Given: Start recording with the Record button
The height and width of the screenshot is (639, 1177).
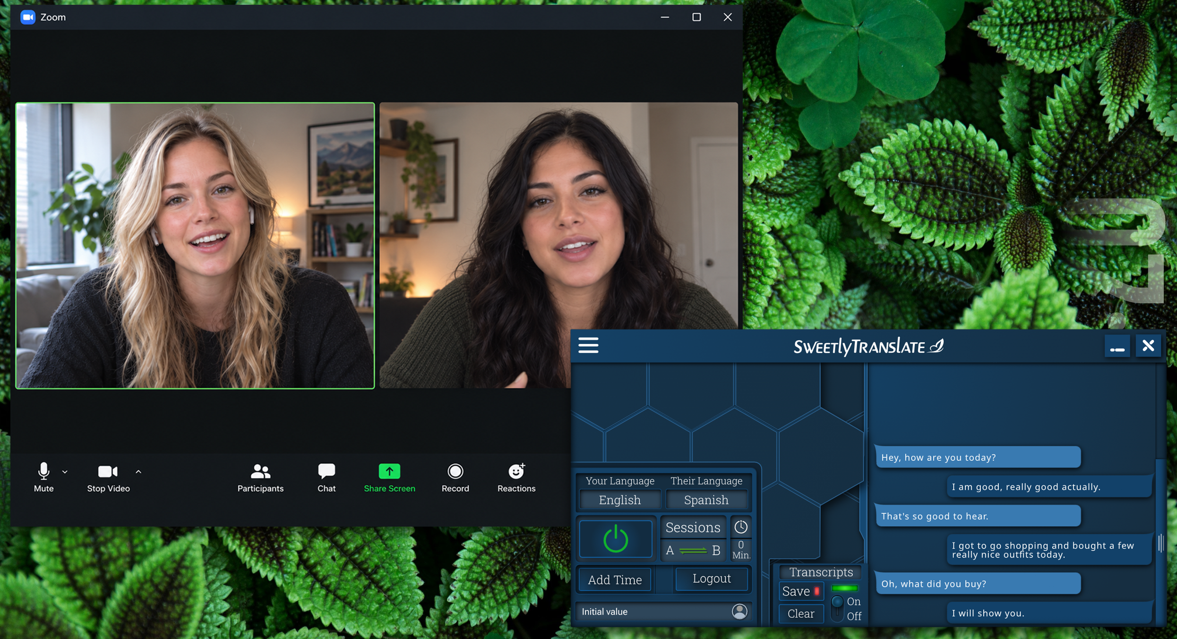Looking at the screenshot, I should 455,477.
